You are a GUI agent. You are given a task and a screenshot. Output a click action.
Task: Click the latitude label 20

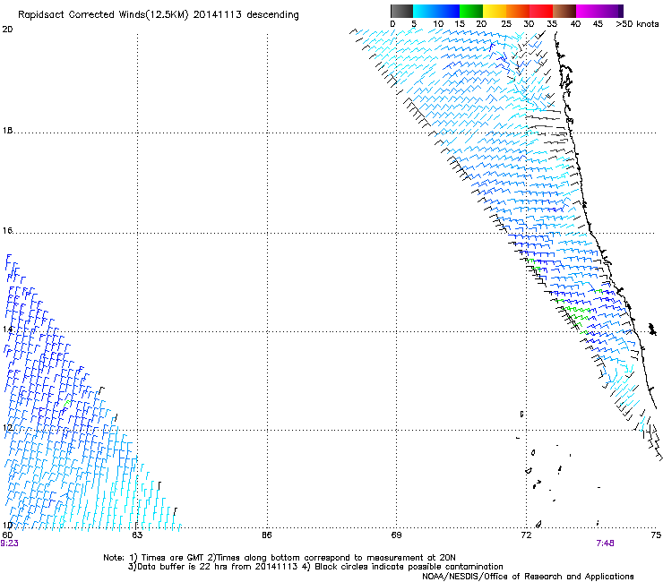pyautogui.click(x=7, y=30)
